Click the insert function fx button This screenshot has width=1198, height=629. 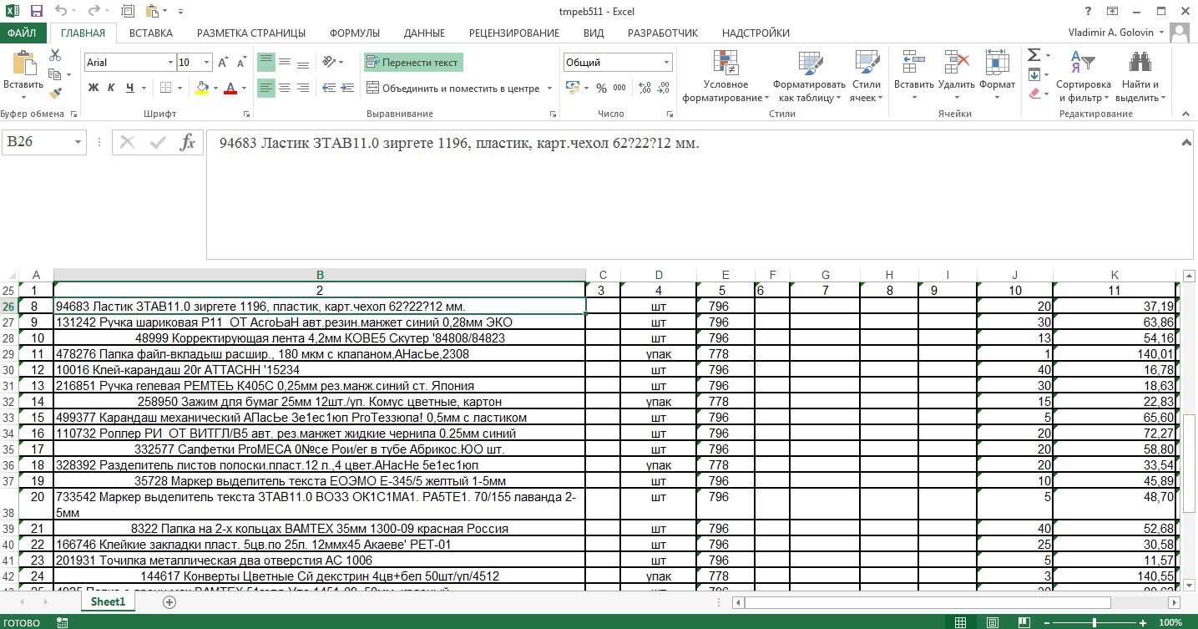[188, 143]
